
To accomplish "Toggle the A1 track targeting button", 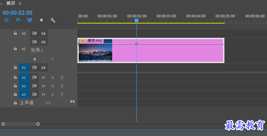I will [24, 77].
